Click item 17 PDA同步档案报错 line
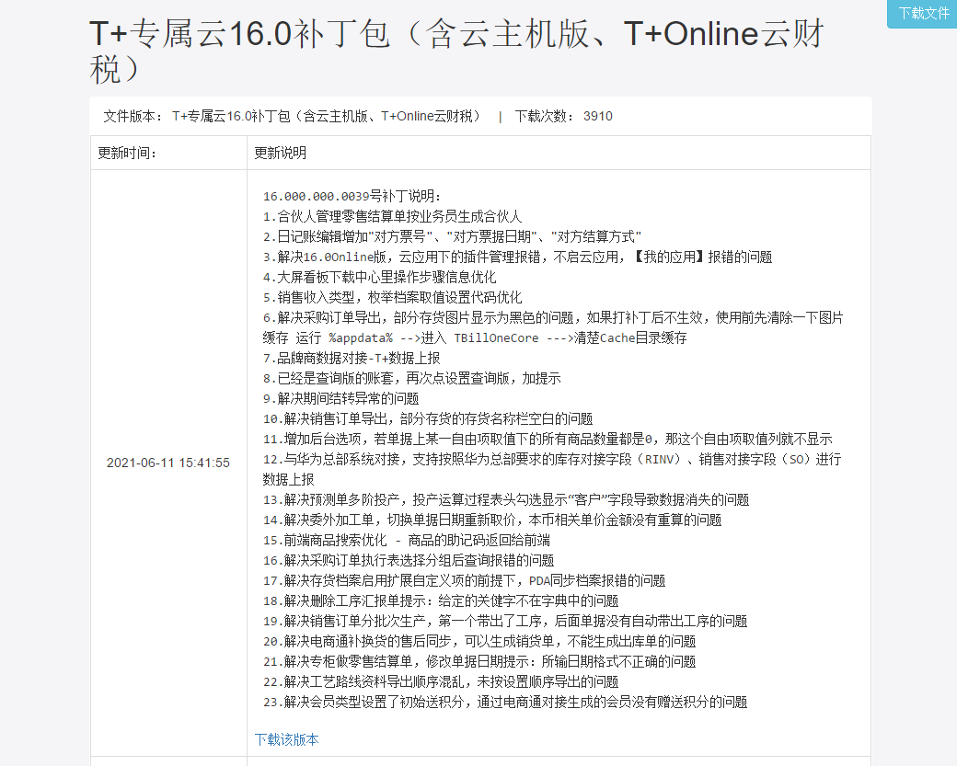957x766 pixels. tap(465, 579)
